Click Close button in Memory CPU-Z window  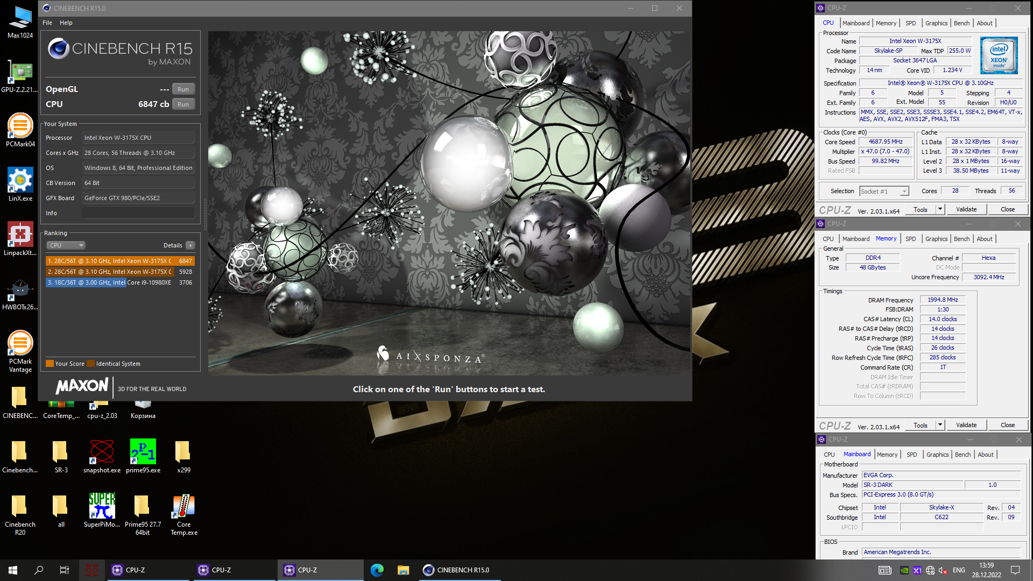1008,426
